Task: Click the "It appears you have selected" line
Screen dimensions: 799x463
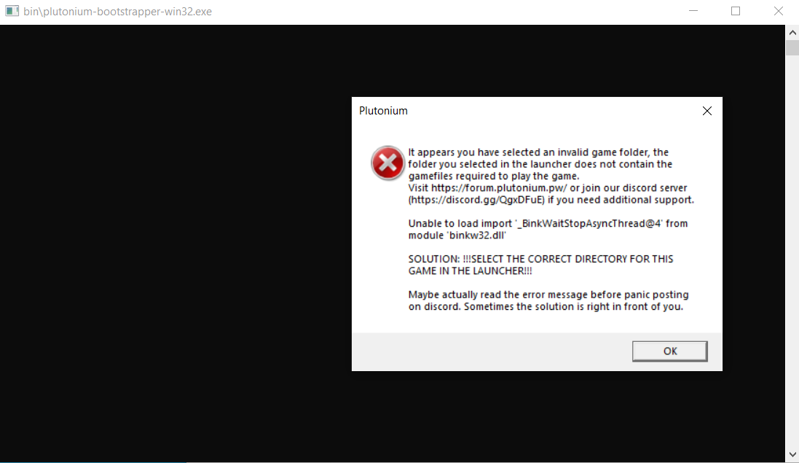Action: click(538, 152)
